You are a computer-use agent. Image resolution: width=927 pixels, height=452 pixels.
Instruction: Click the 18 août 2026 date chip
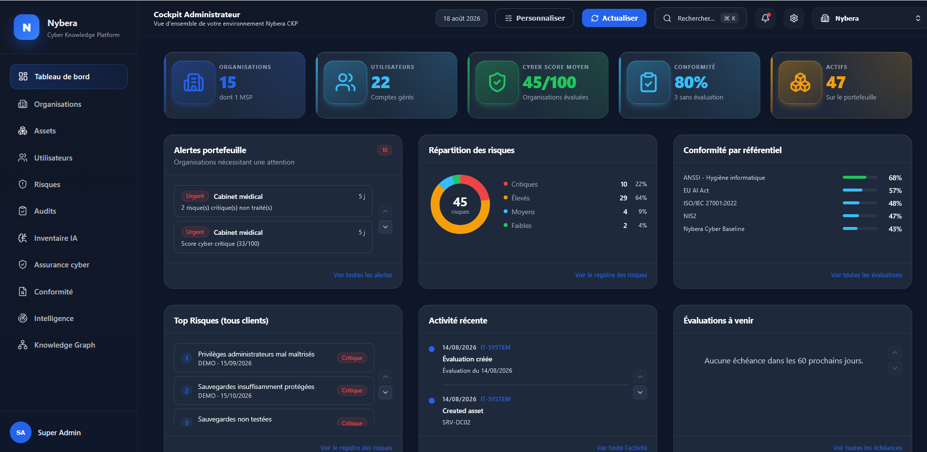(462, 18)
